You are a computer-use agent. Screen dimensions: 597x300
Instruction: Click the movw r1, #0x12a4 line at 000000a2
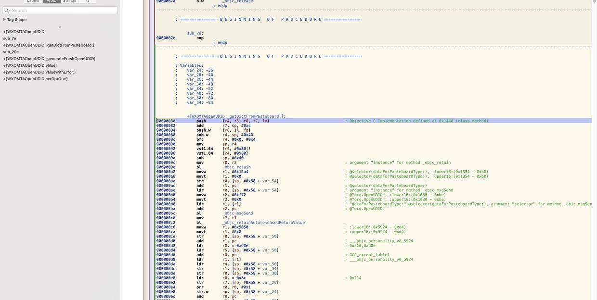coord(203,172)
